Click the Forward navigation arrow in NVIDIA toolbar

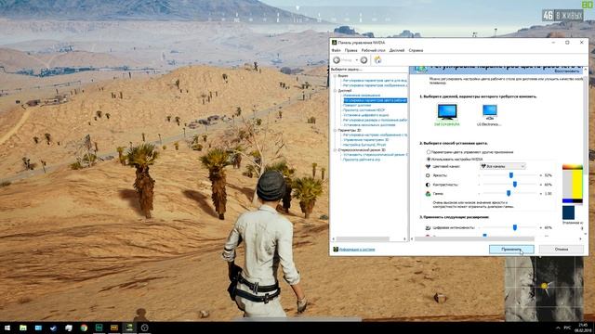coord(364,60)
